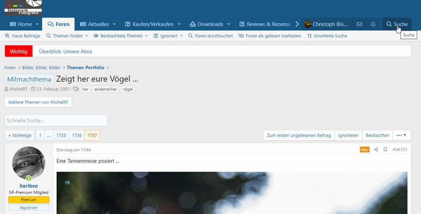
Task: Go to page 1736
Action: [77, 135]
